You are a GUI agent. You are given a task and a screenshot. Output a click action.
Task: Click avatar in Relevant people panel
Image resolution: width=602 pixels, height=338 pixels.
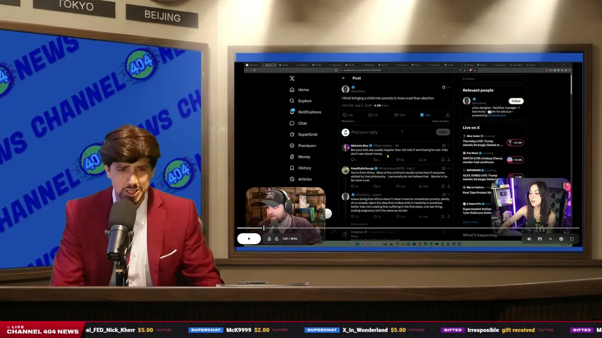click(467, 101)
